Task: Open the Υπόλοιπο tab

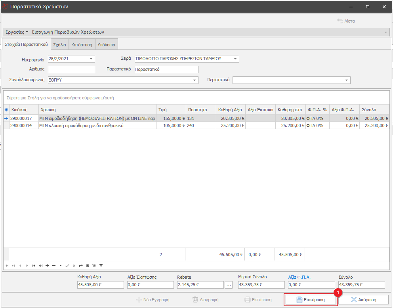Action: (106, 45)
